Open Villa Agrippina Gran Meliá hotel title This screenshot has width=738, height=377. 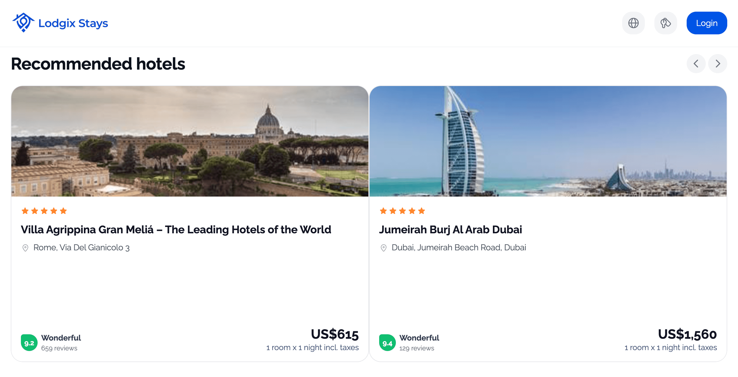click(x=176, y=230)
